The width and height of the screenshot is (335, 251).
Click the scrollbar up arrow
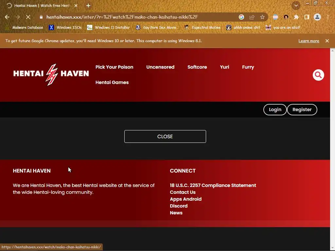332,50
